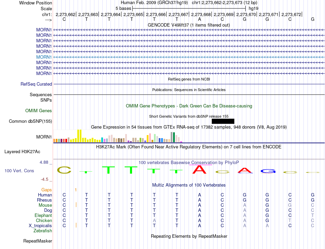This screenshot has width=325, height=249.
Task: Open the 100 Vert. Cons track label
Action: coord(19,171)
